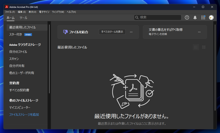Click the Adobe Acrobat logo in title bar

pyautogui.click(x=6, y=7)
